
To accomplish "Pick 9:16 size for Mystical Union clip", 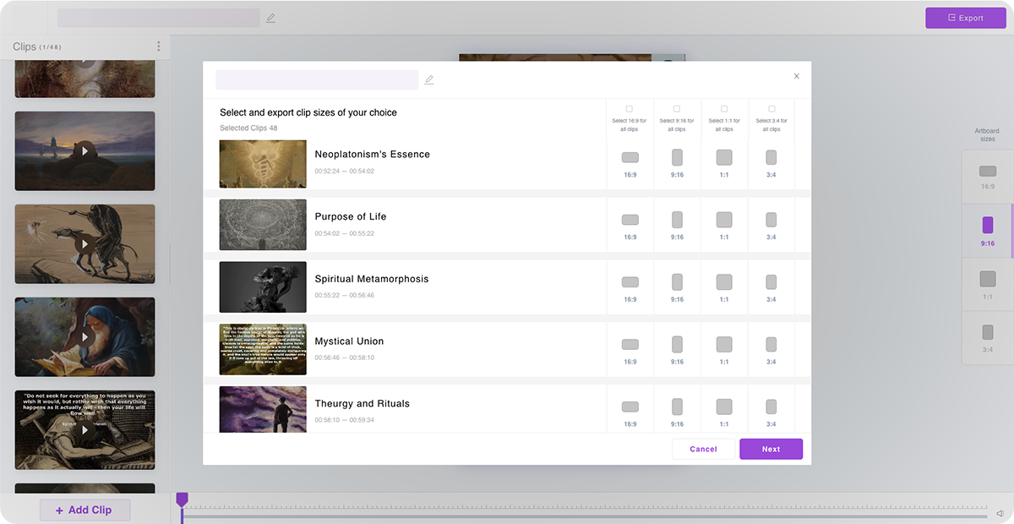I will [677, 345].
